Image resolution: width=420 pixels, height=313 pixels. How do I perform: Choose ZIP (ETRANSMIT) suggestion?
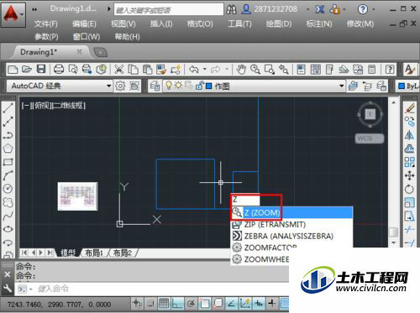point(291,224)
